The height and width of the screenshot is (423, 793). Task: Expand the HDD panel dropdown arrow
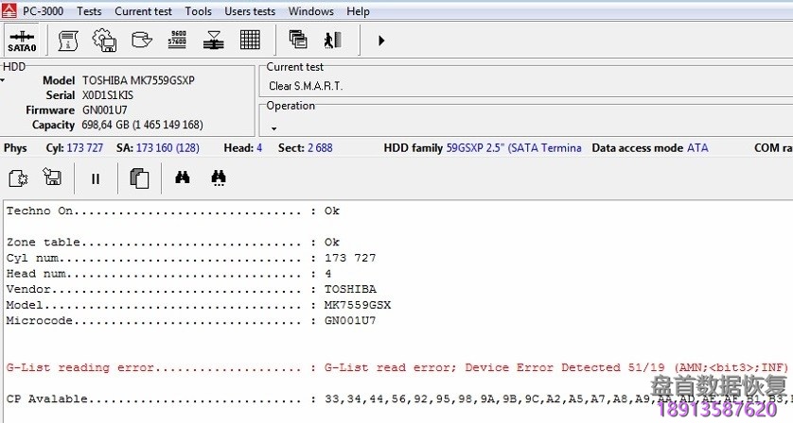(3, 80)
